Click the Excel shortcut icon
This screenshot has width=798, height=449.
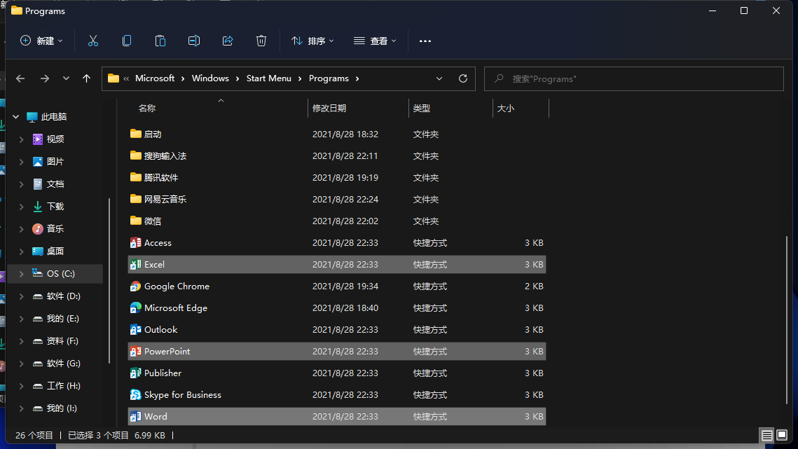coord(135,265)
